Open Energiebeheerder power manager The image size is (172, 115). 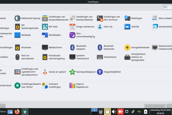coord(128,47)
